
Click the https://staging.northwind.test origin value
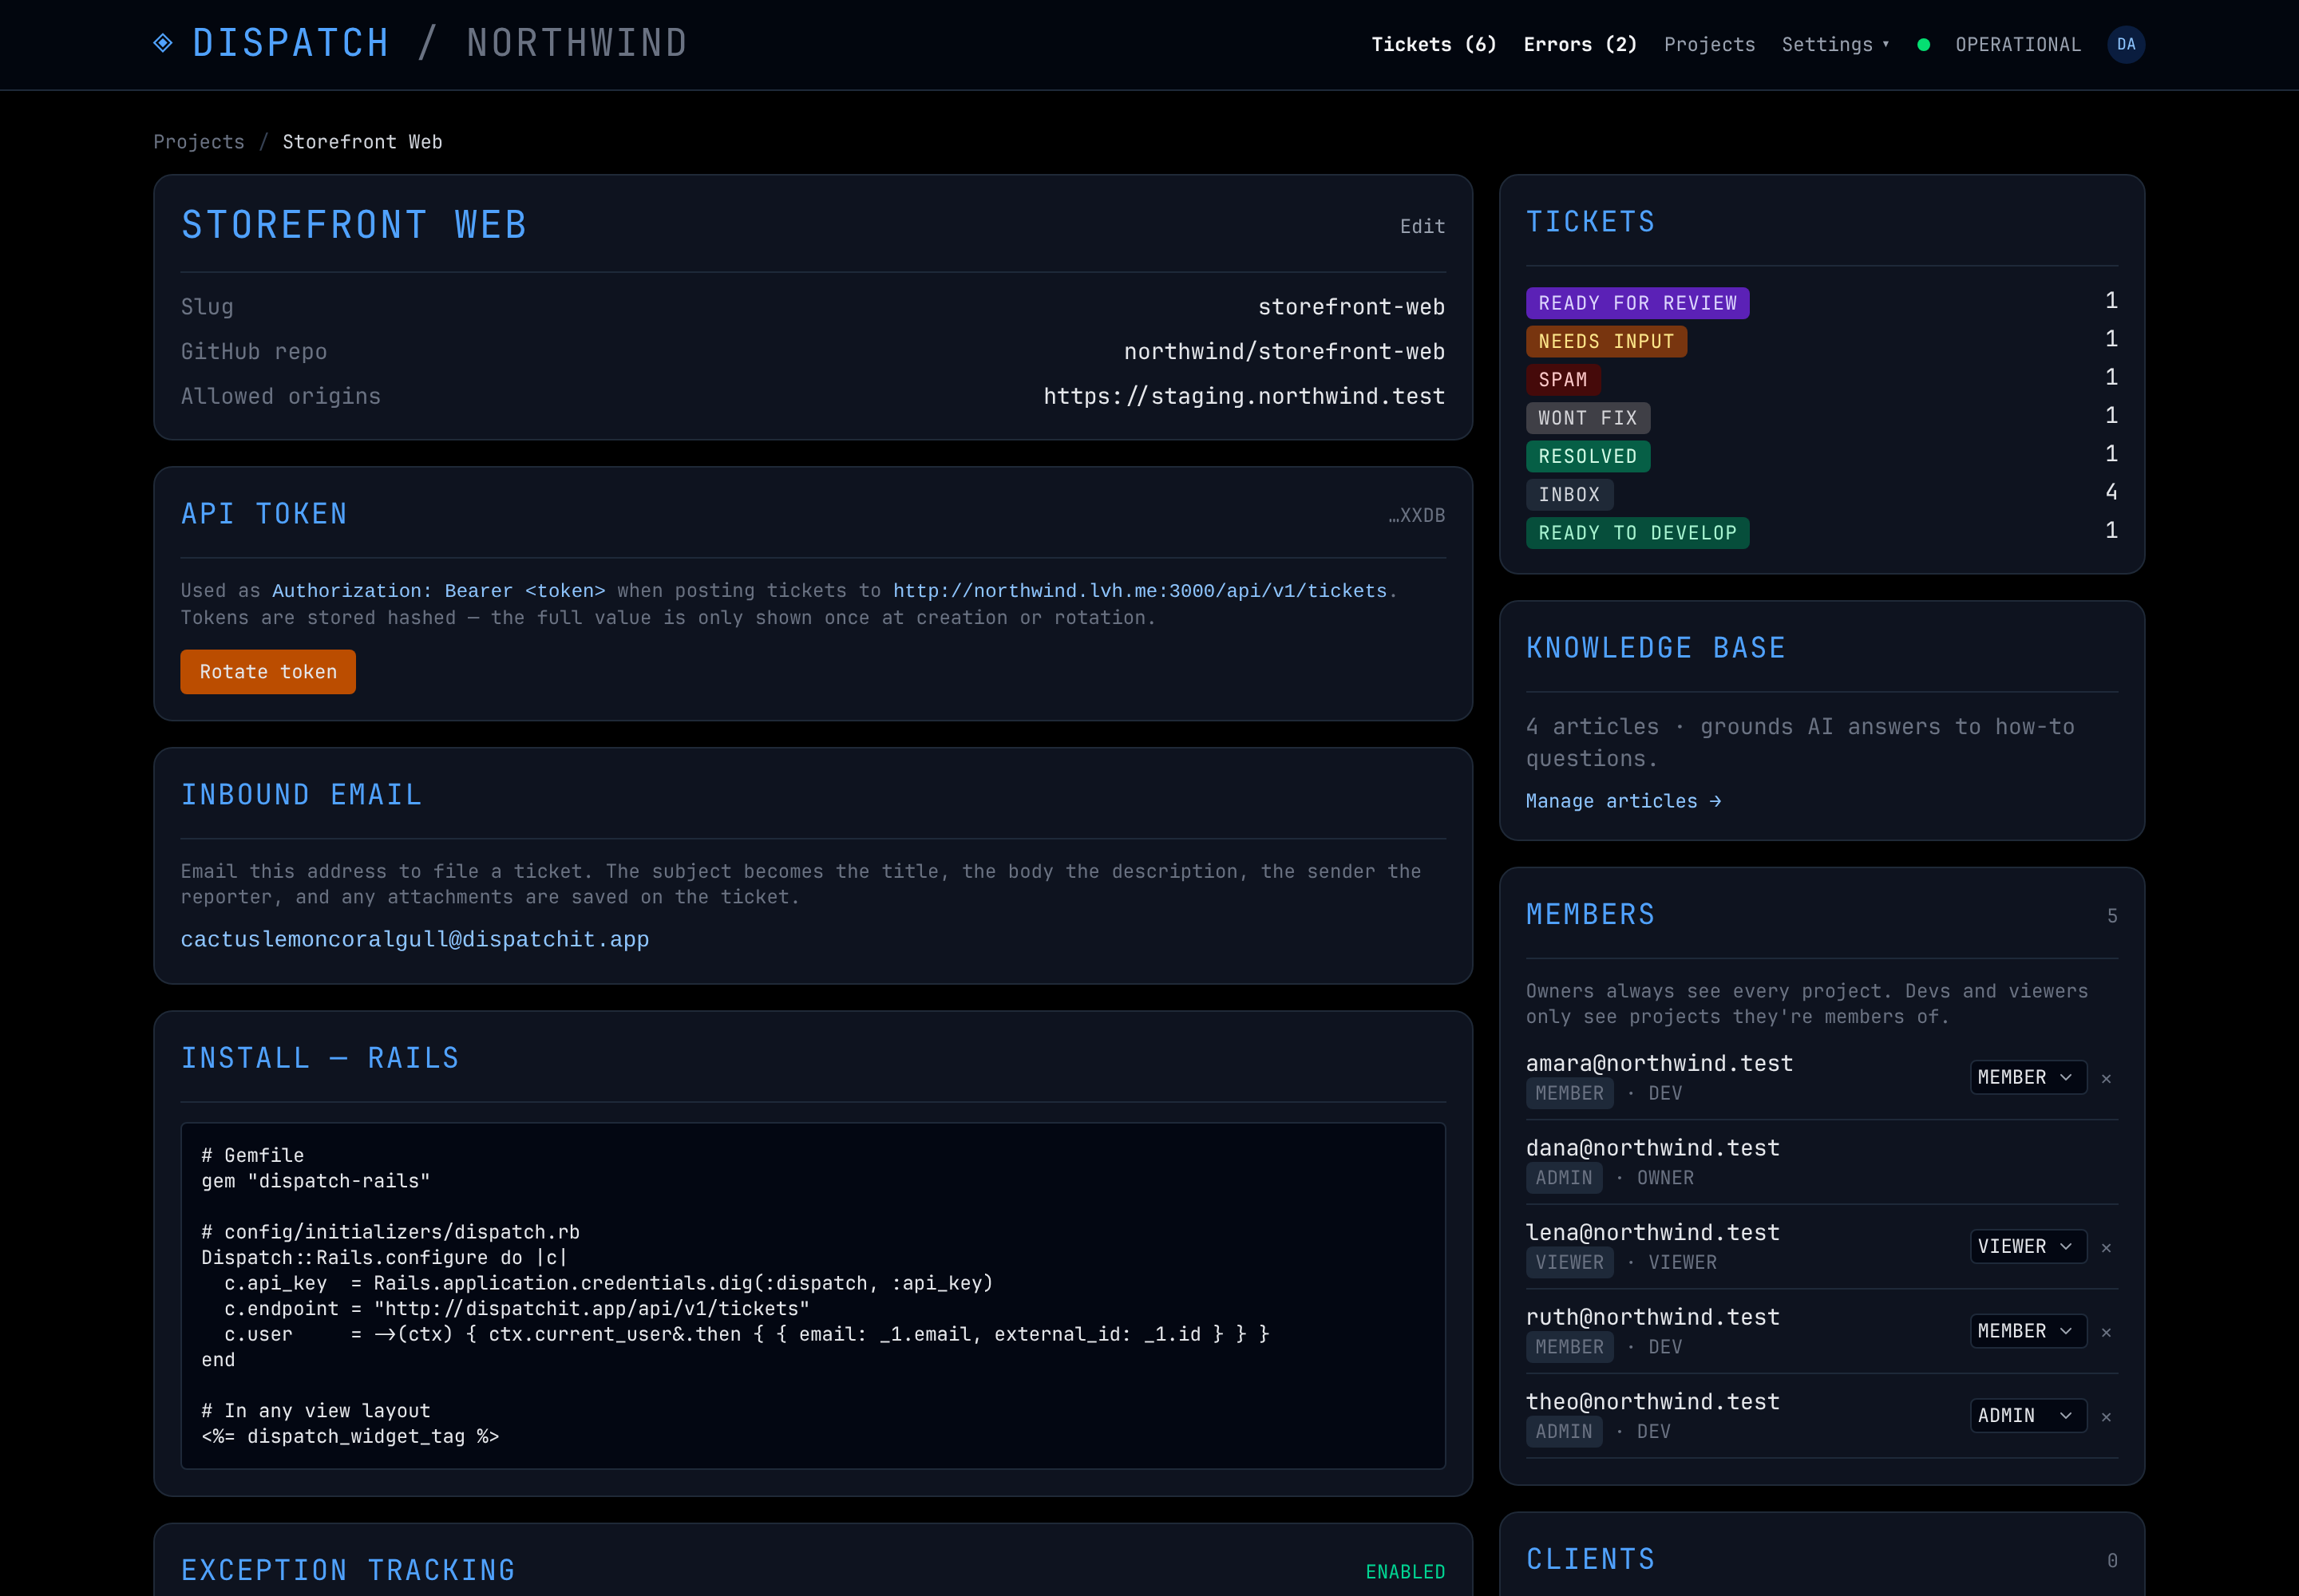pyautogui.click(x=1244, y=396)
